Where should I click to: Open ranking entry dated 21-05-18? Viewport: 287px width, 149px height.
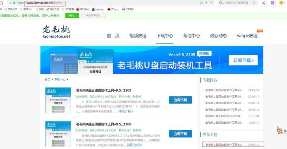pos(232,110)
